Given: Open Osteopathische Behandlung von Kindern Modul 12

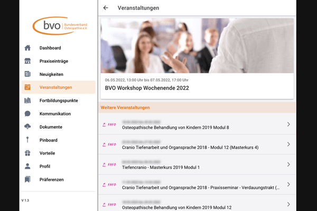Looking at the screenshot, I should [x=176, y=207].
